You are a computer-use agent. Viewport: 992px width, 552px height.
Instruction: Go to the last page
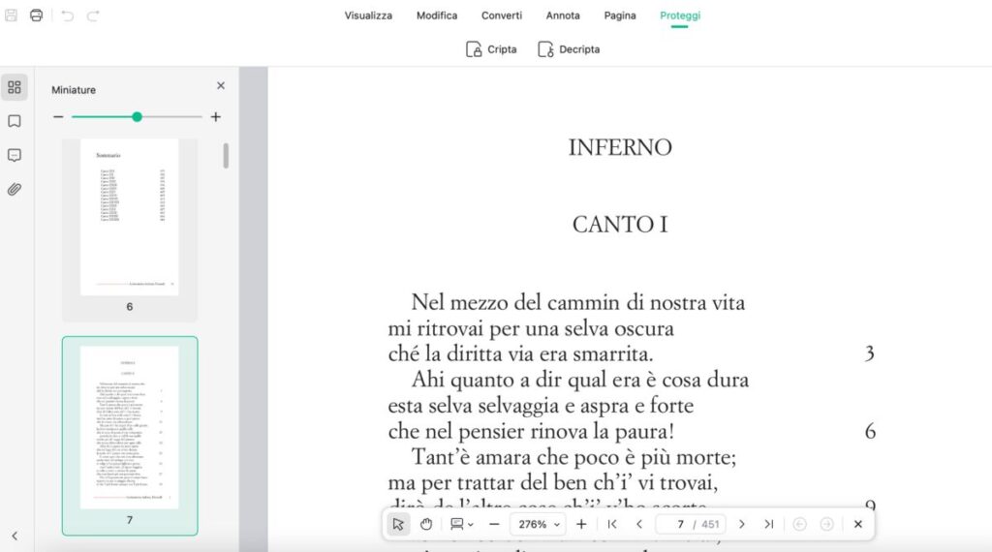coord(769,524)
